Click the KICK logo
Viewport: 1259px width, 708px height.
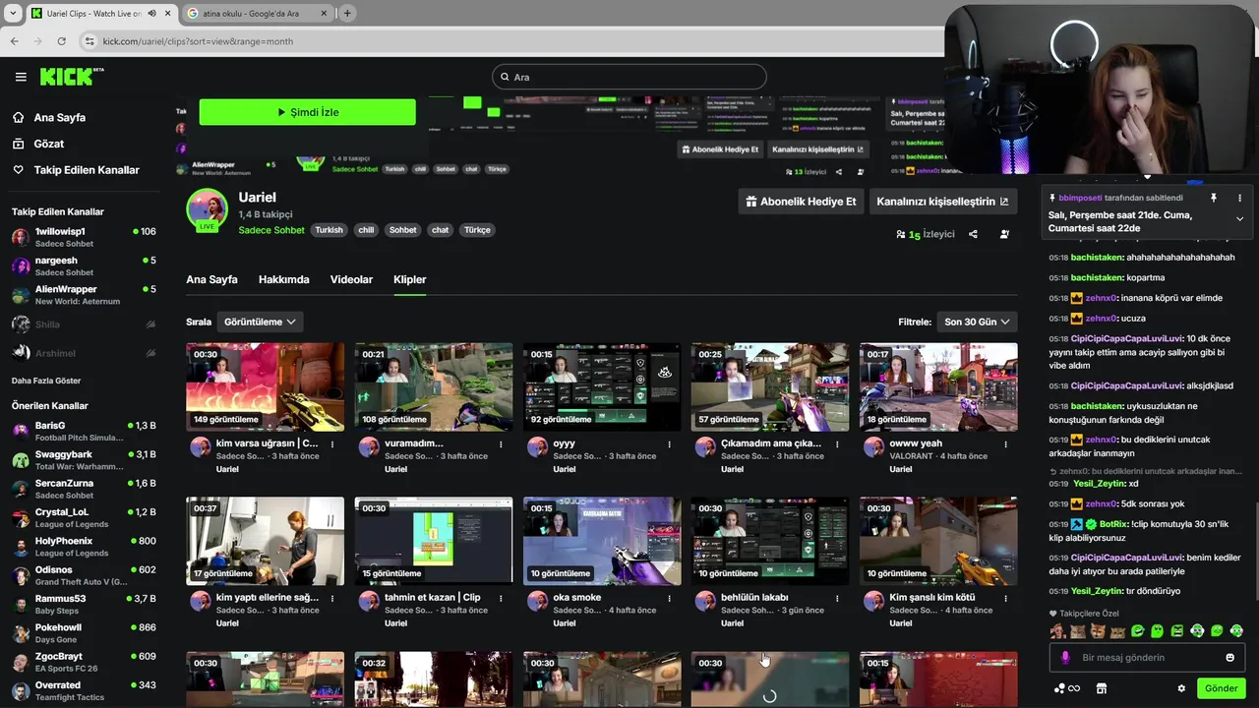click(72, 77)
